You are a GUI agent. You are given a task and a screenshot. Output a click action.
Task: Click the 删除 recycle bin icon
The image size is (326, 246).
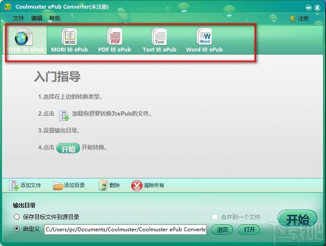pyautogui.click(x=103, y=185)
